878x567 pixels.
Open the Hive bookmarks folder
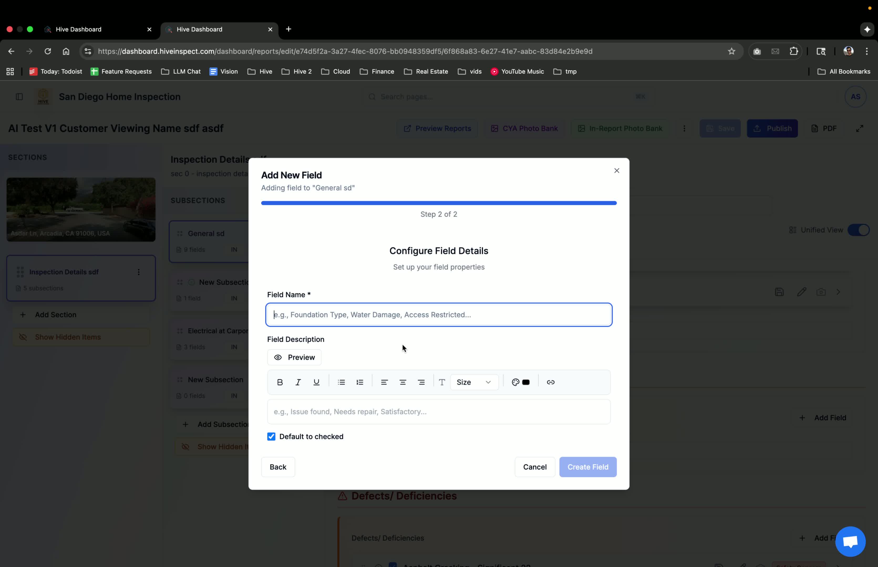pos(260,71)
